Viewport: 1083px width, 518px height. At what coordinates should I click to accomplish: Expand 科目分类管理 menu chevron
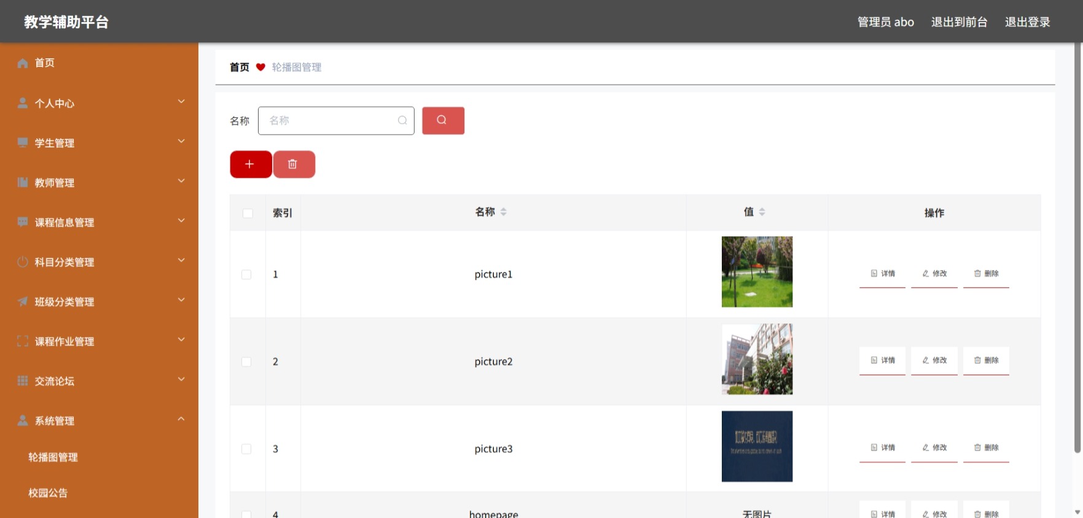pyautogui.click(x=181, y=260)
